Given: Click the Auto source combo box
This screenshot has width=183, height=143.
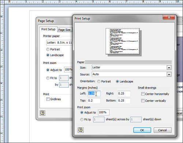Looking at the screenshot, I should 132,74.
